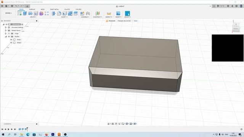The image size is (244, 137).
Task: Open the Insert dropdown menu
Action: [118, 17]
